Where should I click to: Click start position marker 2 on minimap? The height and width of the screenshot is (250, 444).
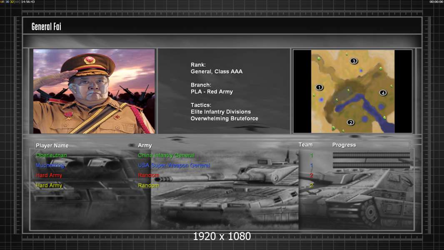351,122
